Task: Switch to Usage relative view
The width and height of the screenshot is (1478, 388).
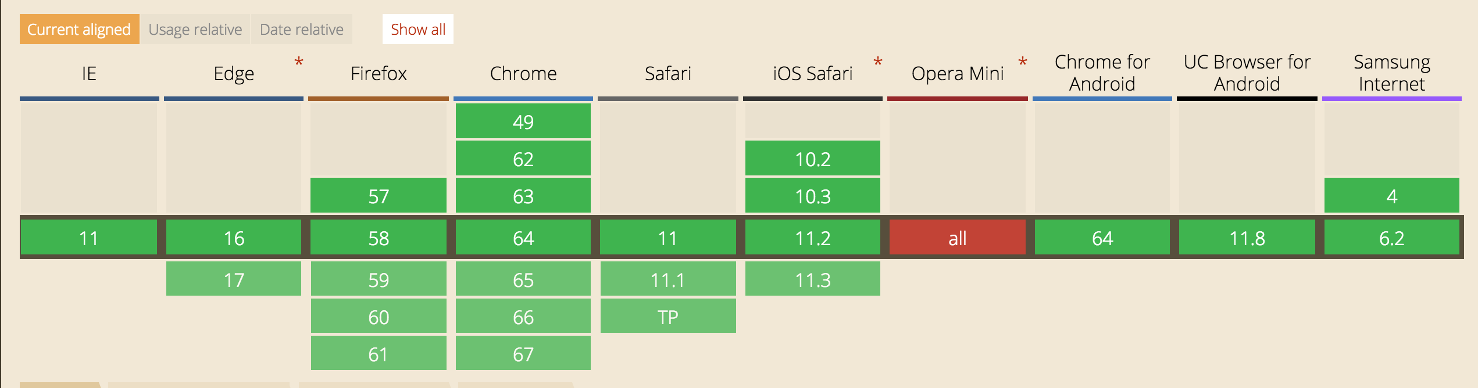Action: pos(195,29)
